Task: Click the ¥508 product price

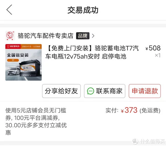Action: [x=153, y=48]
